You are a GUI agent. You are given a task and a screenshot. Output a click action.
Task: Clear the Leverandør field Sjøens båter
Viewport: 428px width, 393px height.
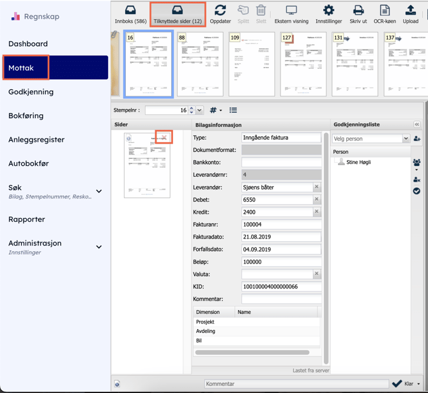[x=316, y=188]
